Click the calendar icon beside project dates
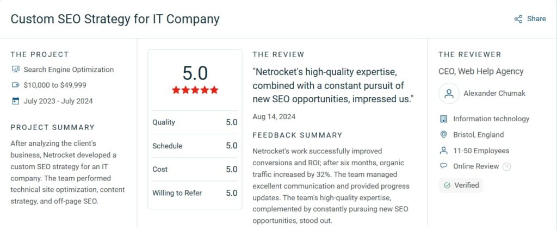This screenshot has height=230, width=557. tap(15, 101)
